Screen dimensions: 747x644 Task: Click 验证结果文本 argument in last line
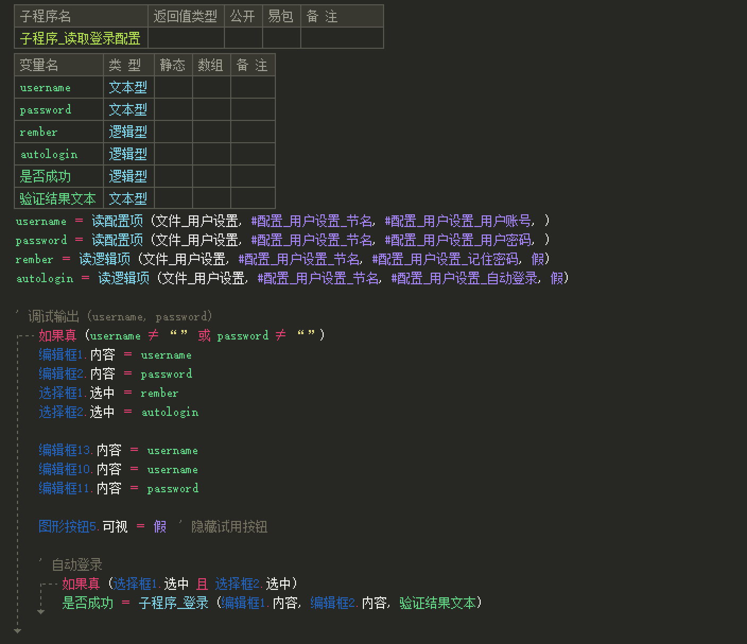438,603
